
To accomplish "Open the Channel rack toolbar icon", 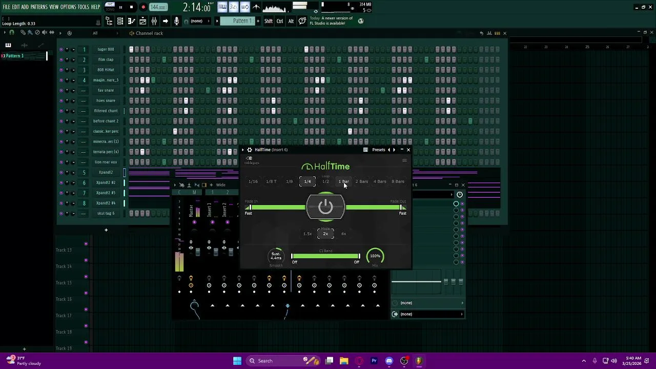I will coord(120,21).
